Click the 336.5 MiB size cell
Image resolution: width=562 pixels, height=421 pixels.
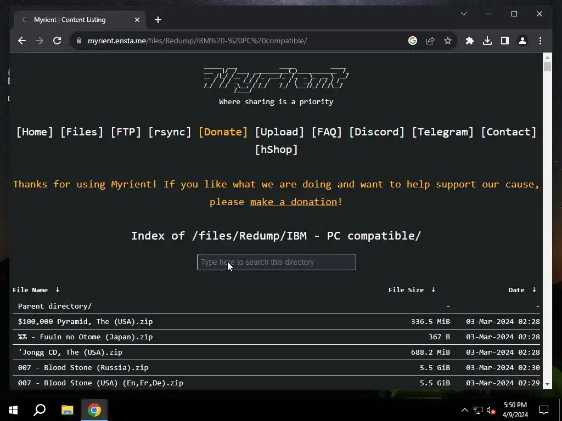coord(430,322)
